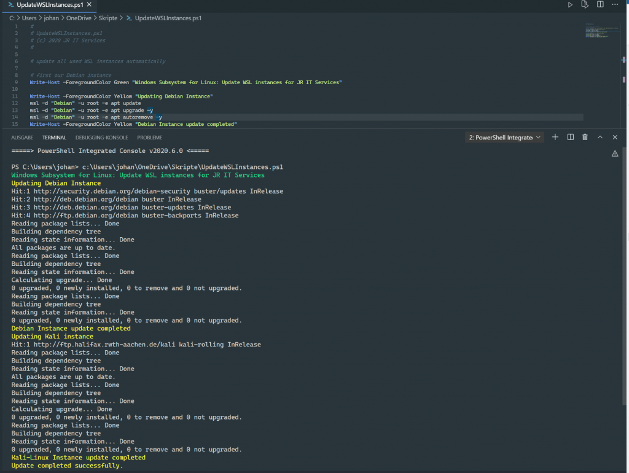This screenshot has width=629, height=473.
Task: Select the UpdateWSLInstances.ps1 editor tab
Action: 50,5
